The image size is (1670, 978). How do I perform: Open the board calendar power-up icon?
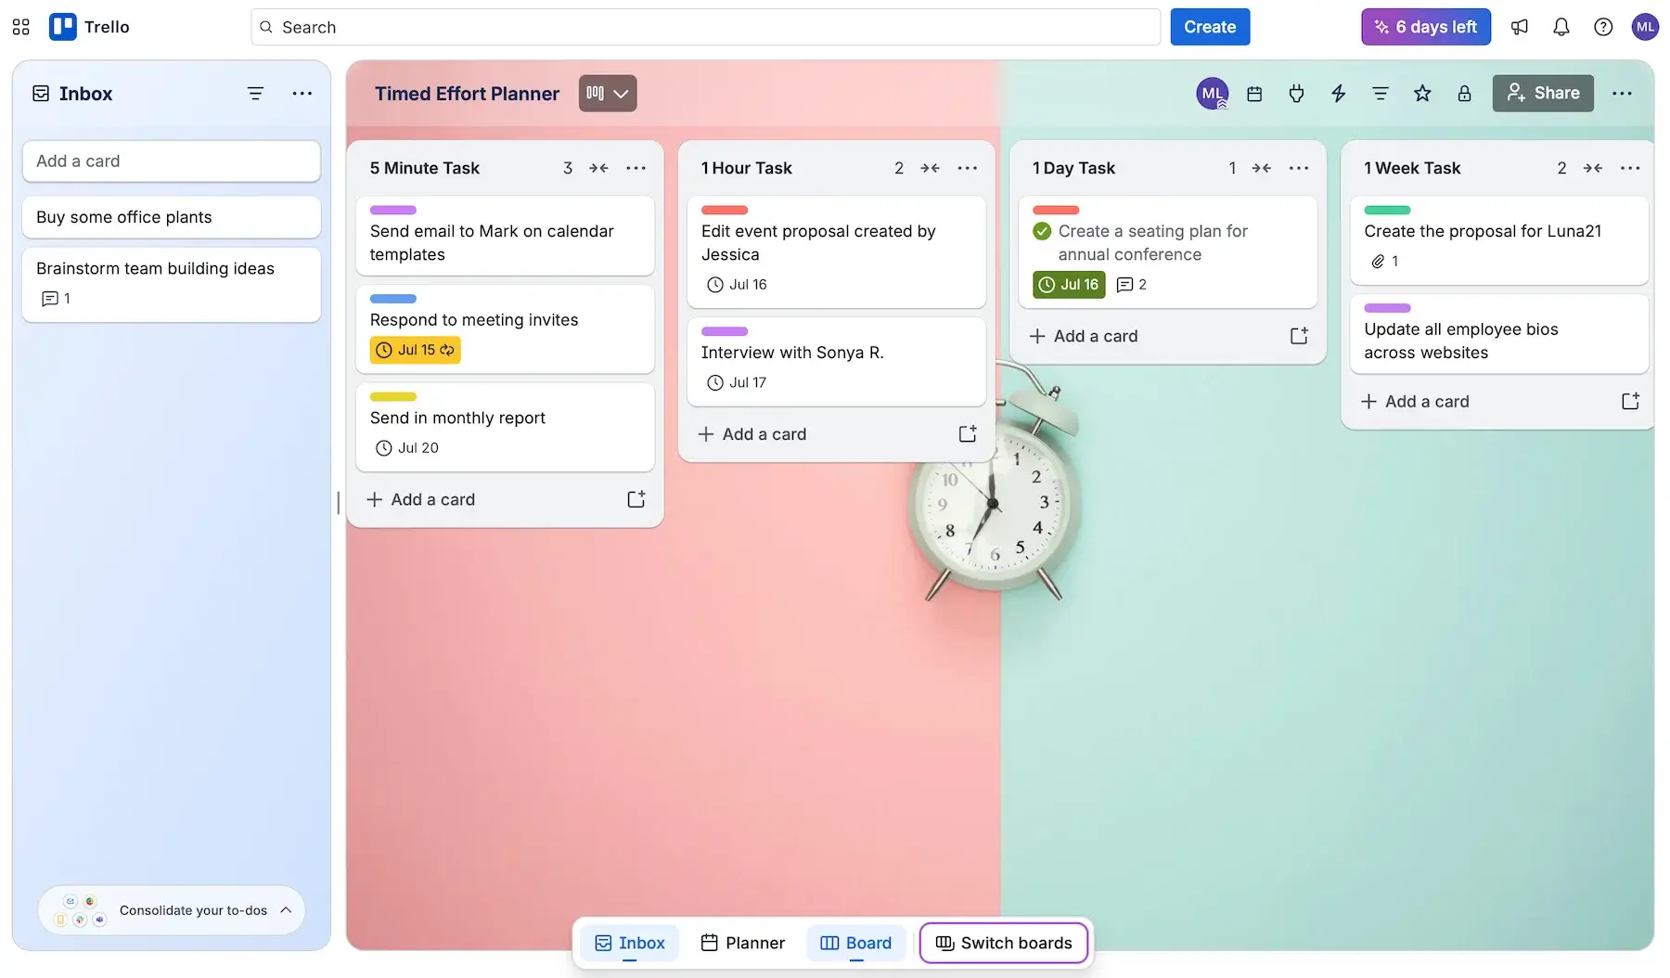[1254, 93]
